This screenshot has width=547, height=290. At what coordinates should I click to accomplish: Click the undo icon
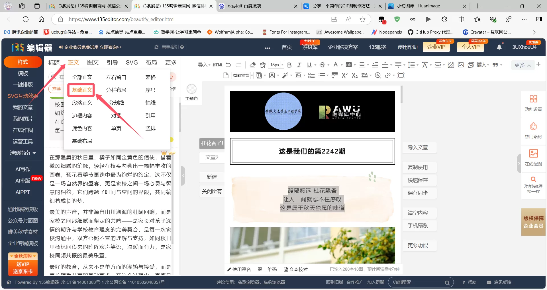(228, 65)
